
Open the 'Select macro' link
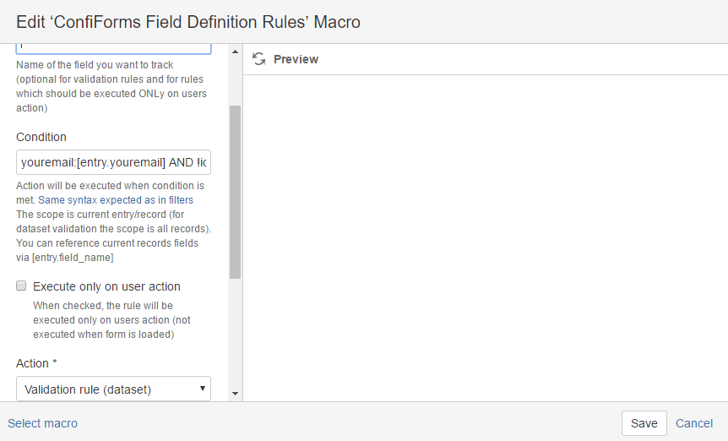(x=42, y=423)
